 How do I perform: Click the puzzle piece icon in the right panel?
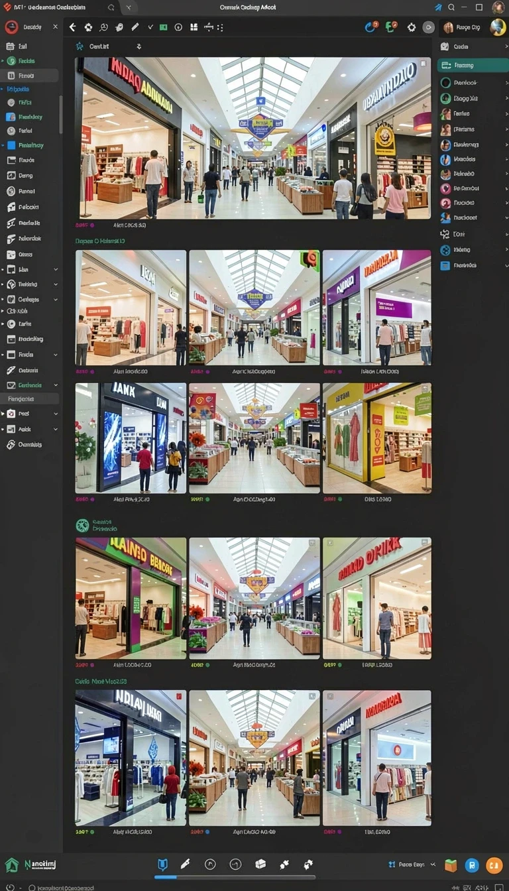coord(445,234)
